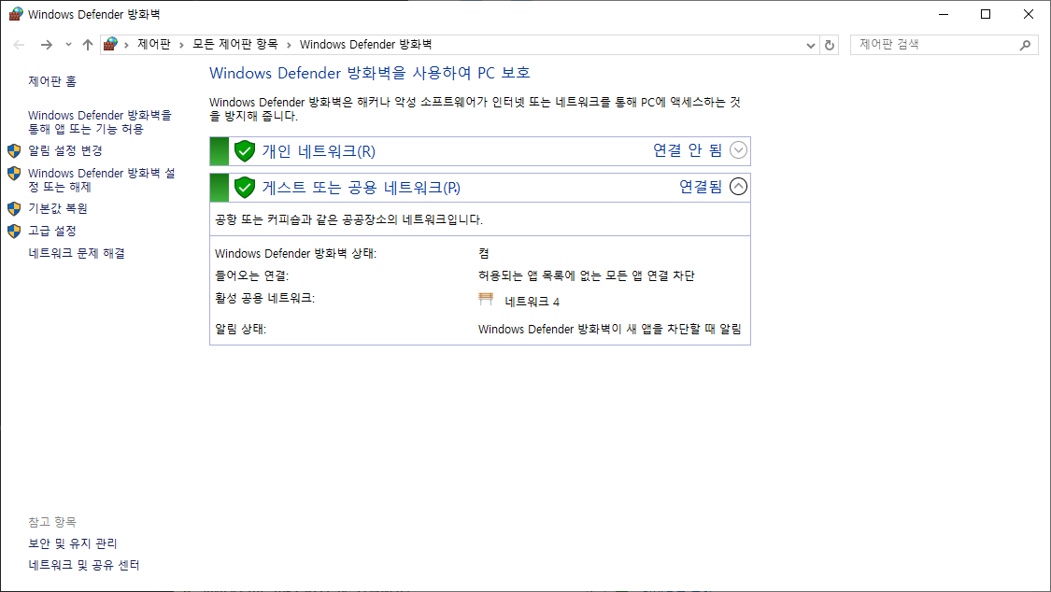
Task: Click 개인 네트워크(R) section title
Action: [x=320, y=151]
